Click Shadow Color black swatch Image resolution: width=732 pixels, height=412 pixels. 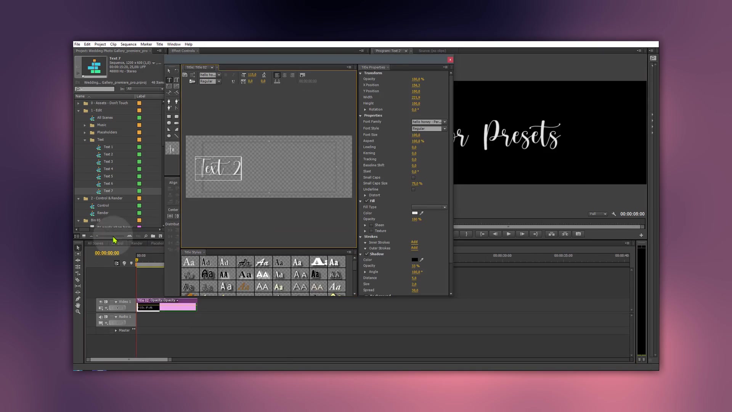415,260
